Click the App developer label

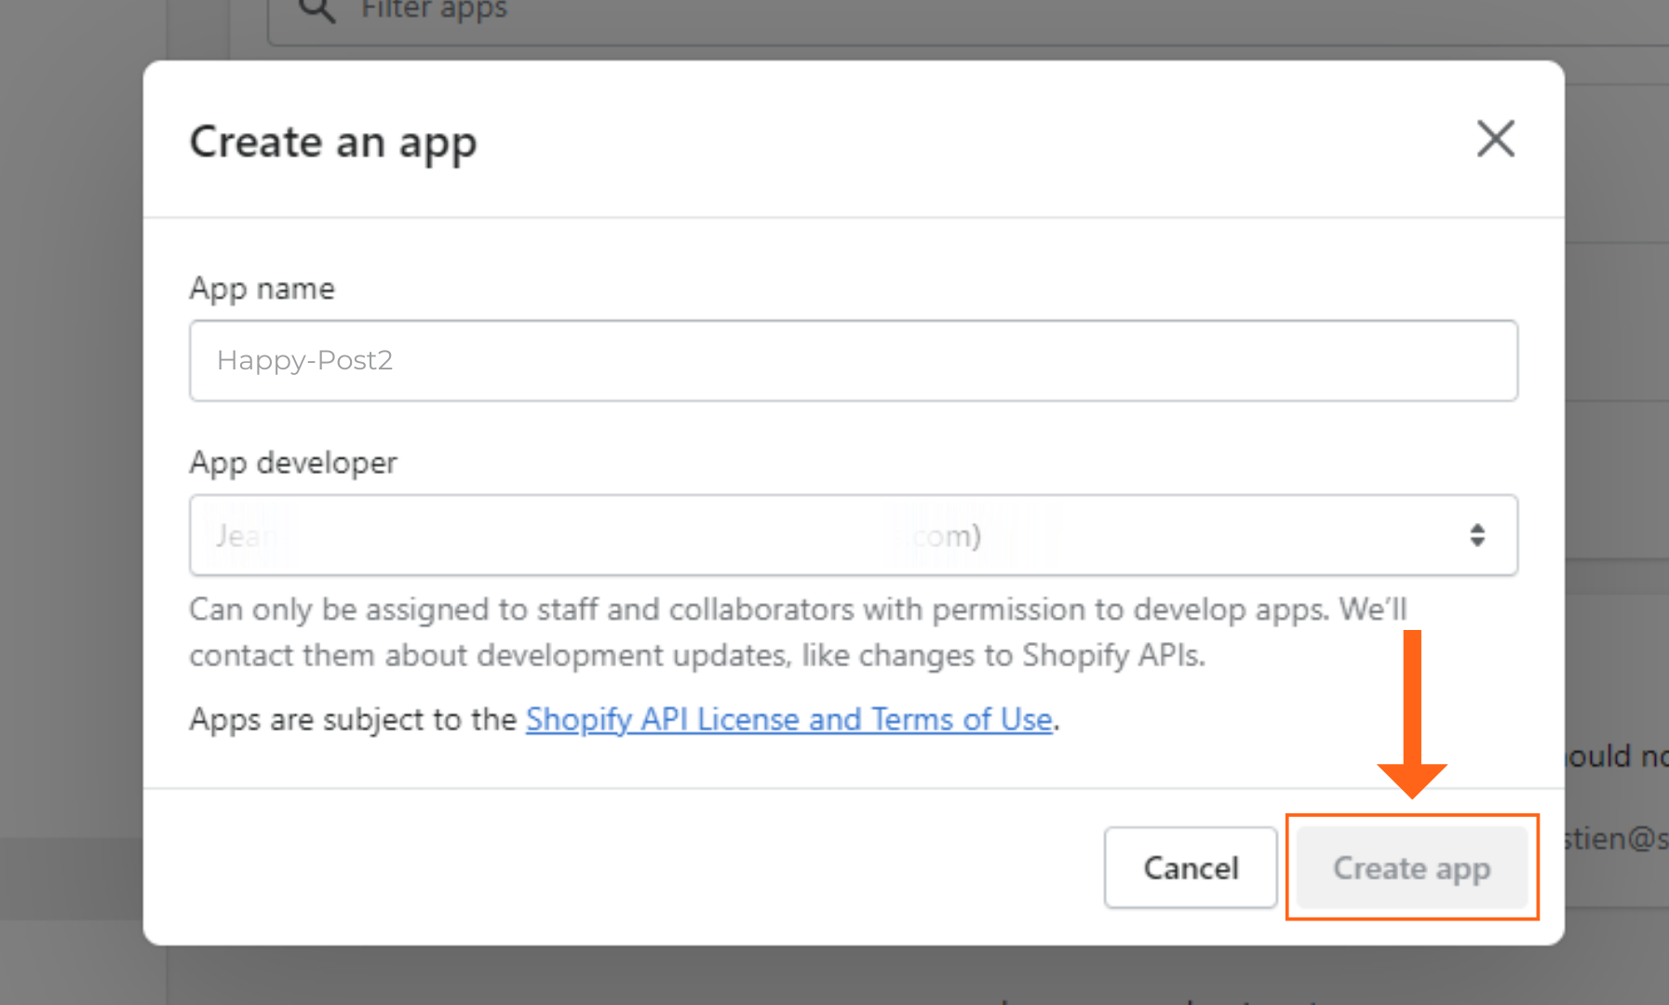(x=292, y=462)
